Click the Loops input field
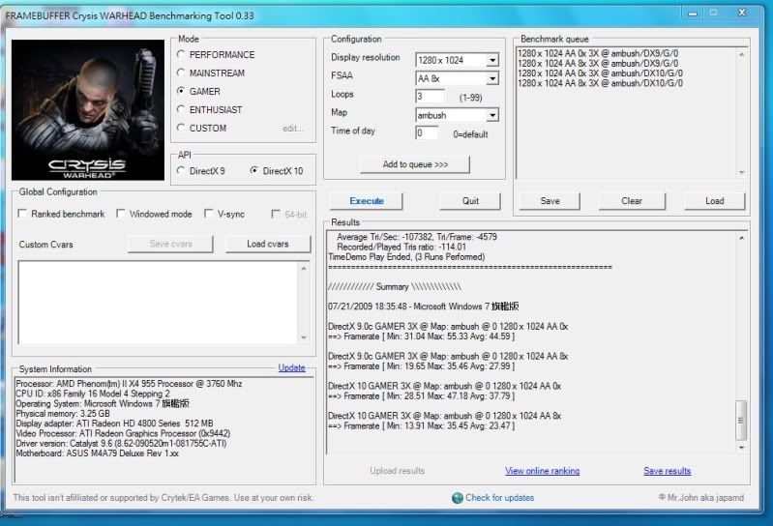The width and height of the screenshot is (773, 526). tap(430, 96)
